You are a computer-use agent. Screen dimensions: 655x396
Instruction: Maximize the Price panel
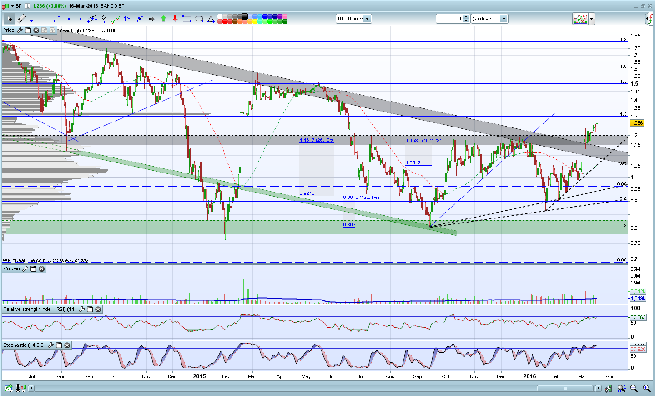tap(28, 30)
